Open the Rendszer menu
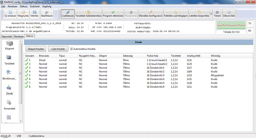256x138 pixels. point(12,6)
